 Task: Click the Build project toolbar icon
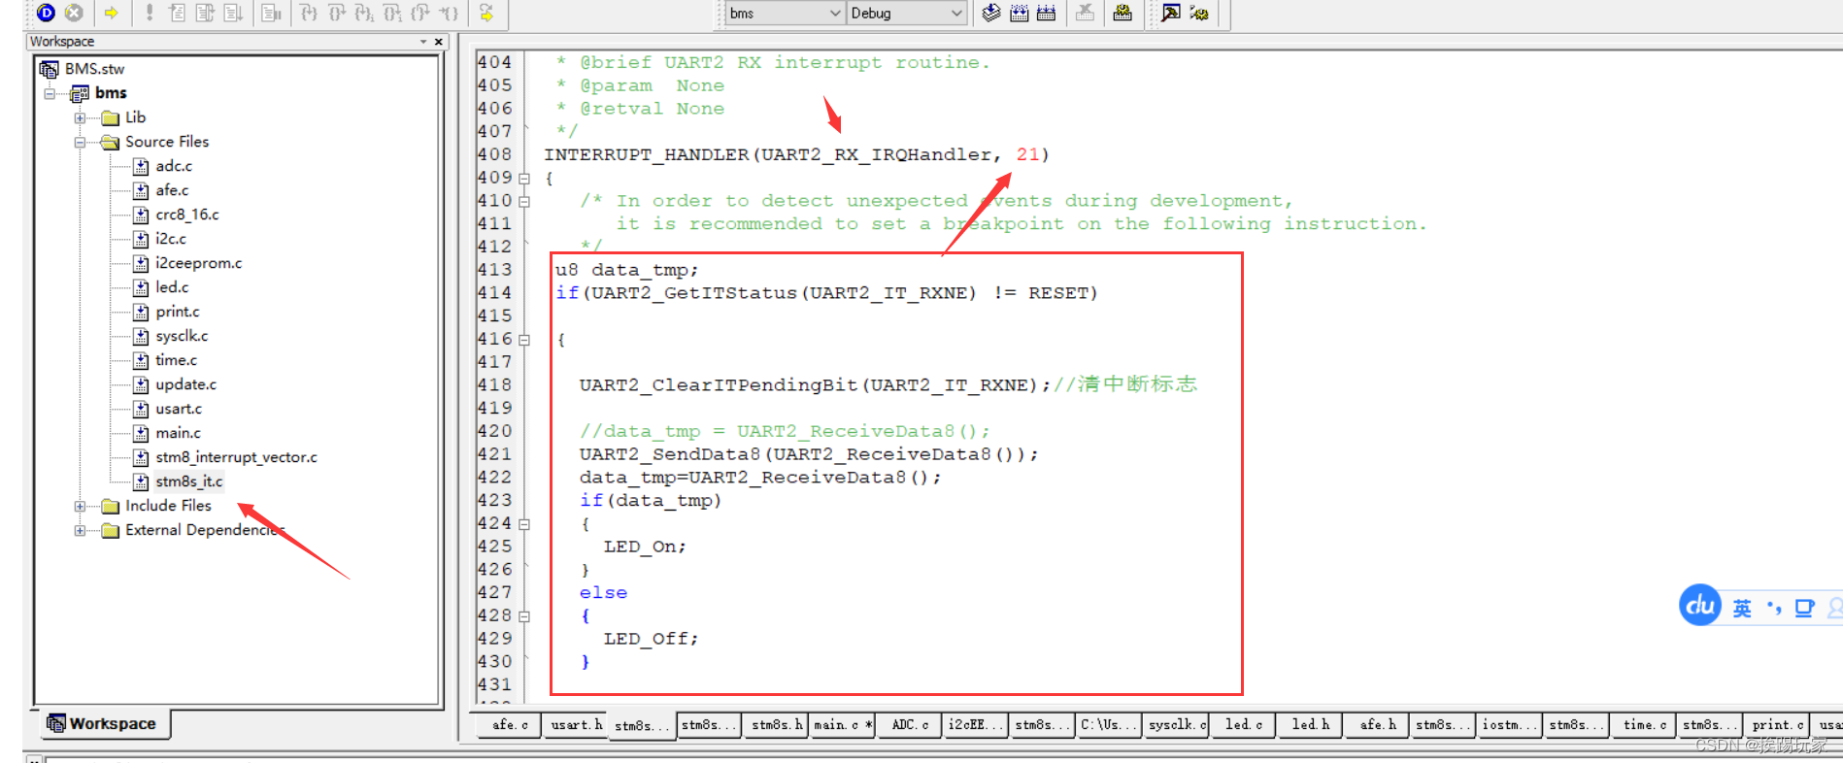1019,13
